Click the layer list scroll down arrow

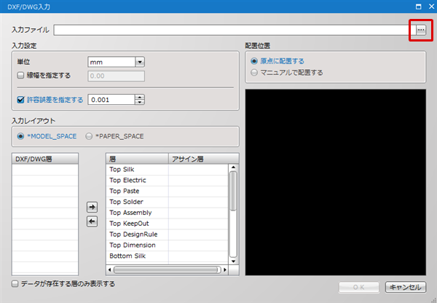tap(233, 261)
